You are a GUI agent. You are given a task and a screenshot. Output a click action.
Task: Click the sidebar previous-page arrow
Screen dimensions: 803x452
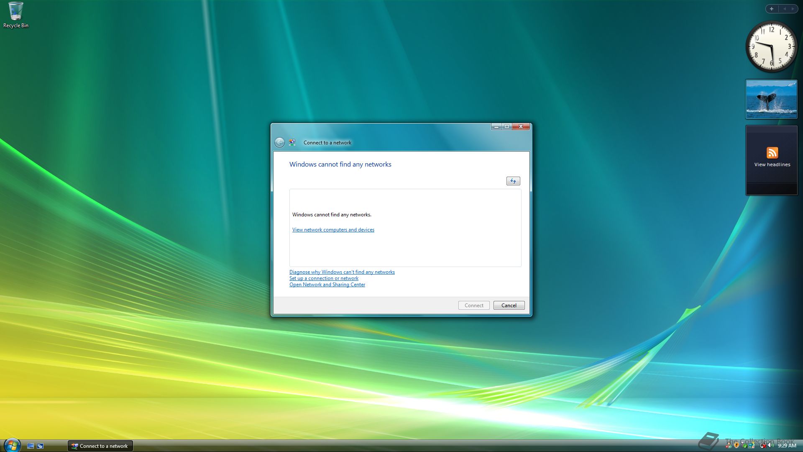pyautogui.click(x=784, y=9)
